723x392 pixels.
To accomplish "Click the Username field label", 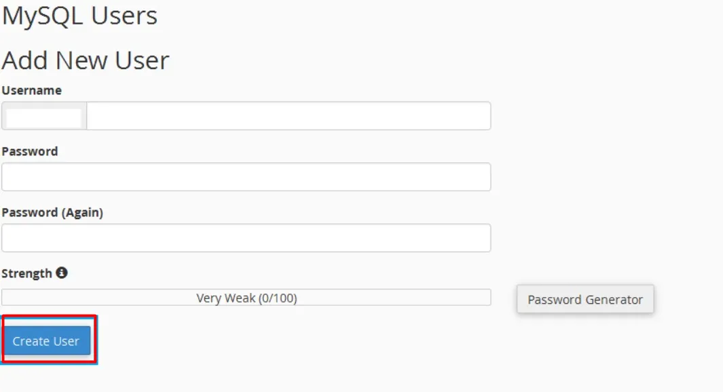I will coord(32,90).
